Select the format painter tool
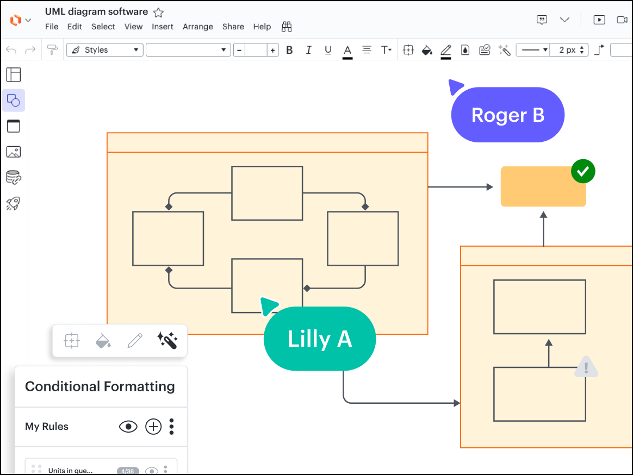633x475 pixels. coord(52,49)
